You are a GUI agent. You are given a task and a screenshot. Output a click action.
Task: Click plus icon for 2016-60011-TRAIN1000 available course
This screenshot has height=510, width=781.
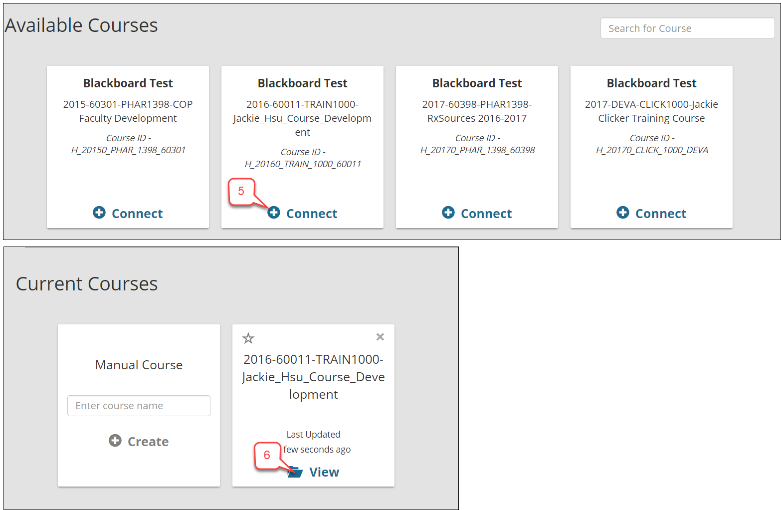pos(274,213)
